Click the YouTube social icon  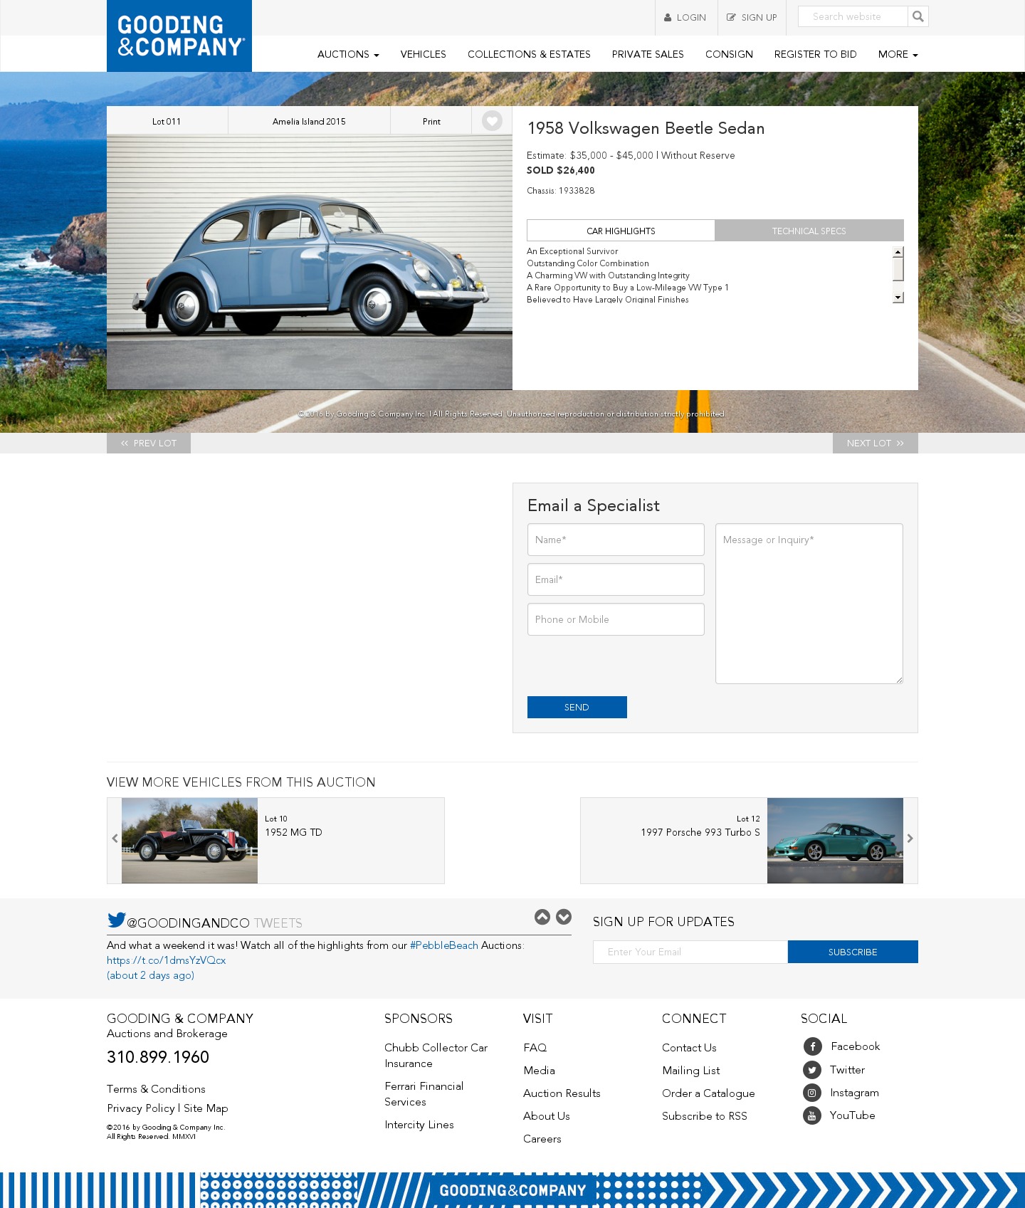click(x=812, y=1115)
